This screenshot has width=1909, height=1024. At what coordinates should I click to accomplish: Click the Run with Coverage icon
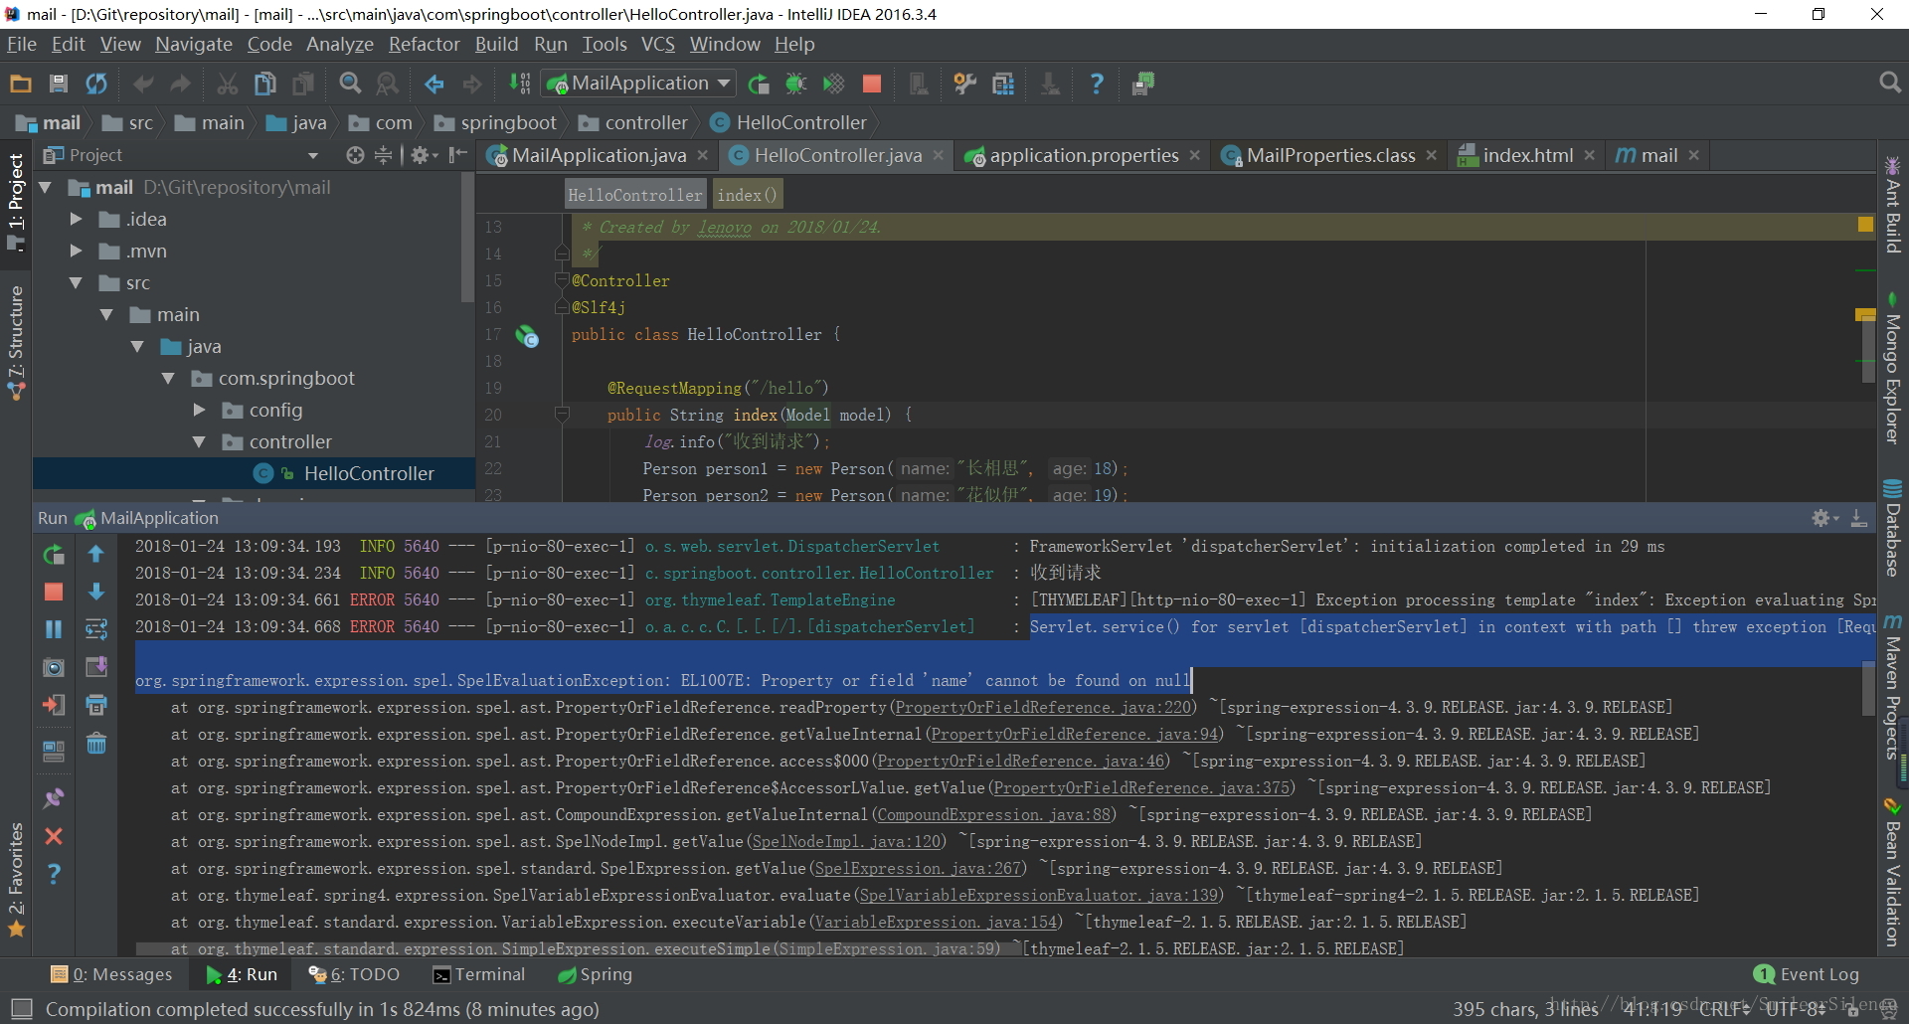[x=833, y=84]
